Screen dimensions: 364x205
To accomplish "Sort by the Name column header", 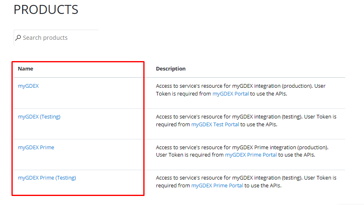I will [25, 69].
